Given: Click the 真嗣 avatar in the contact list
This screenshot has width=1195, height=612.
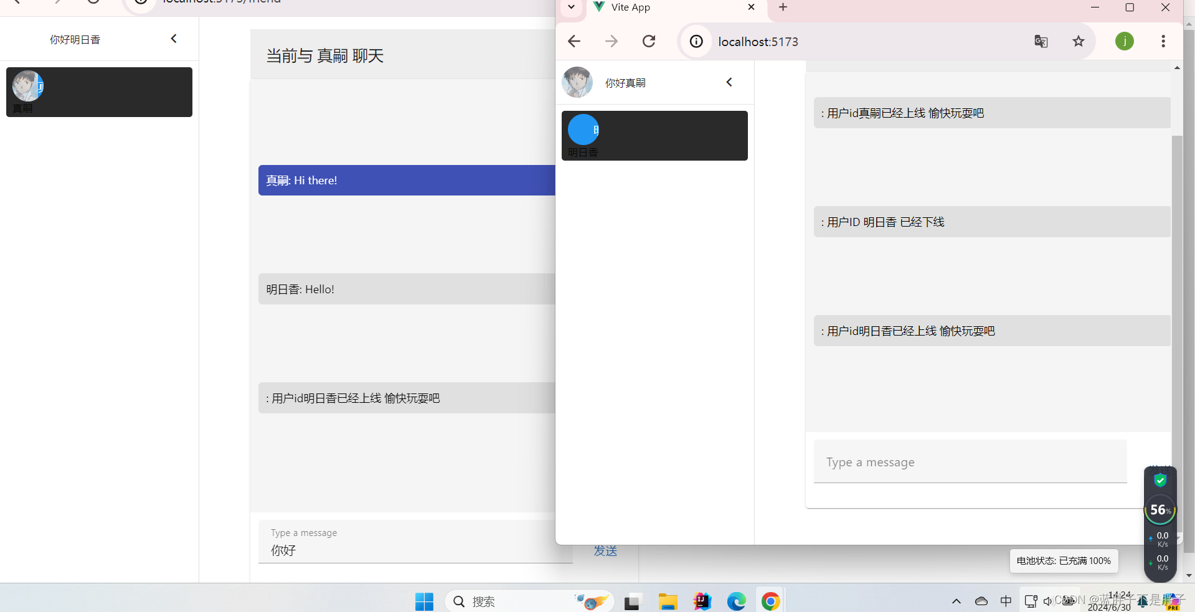Looking at the screenshot, I should (28, 86).
